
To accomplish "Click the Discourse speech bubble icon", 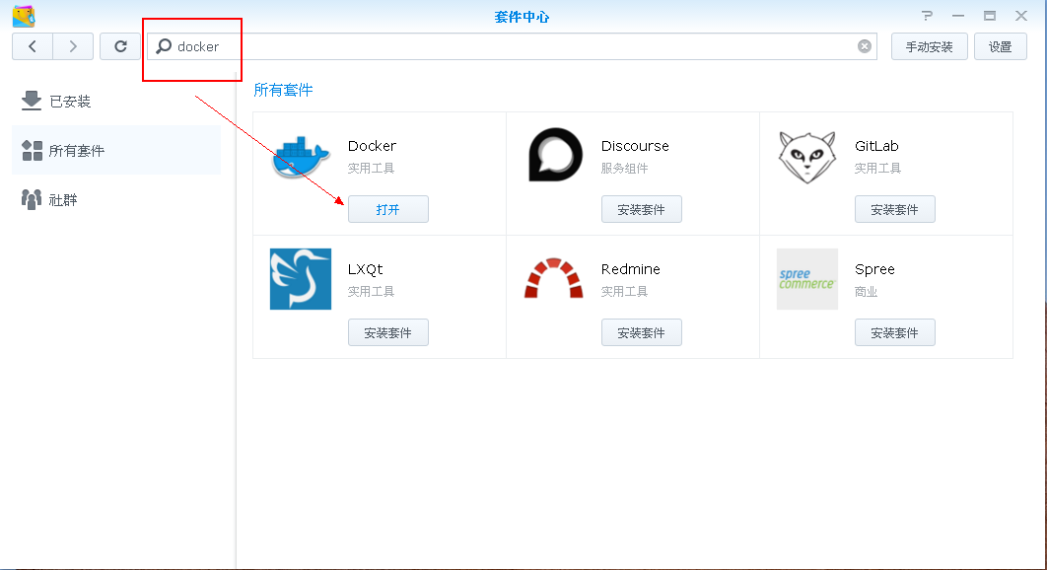I will tap(555, 155).
